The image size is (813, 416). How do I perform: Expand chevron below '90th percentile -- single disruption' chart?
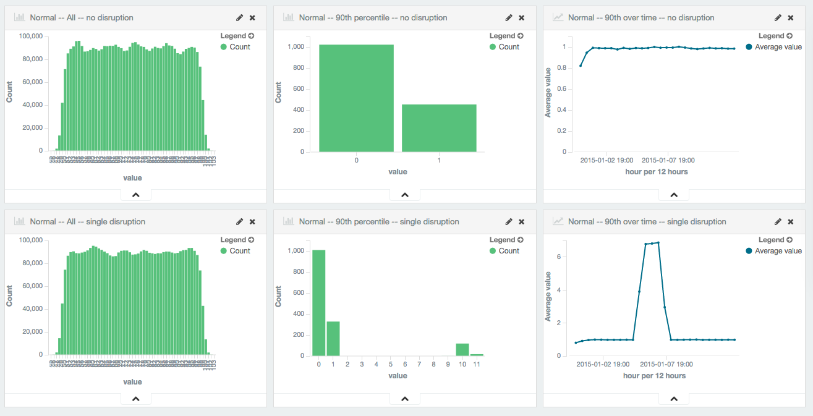pos(405,399)
